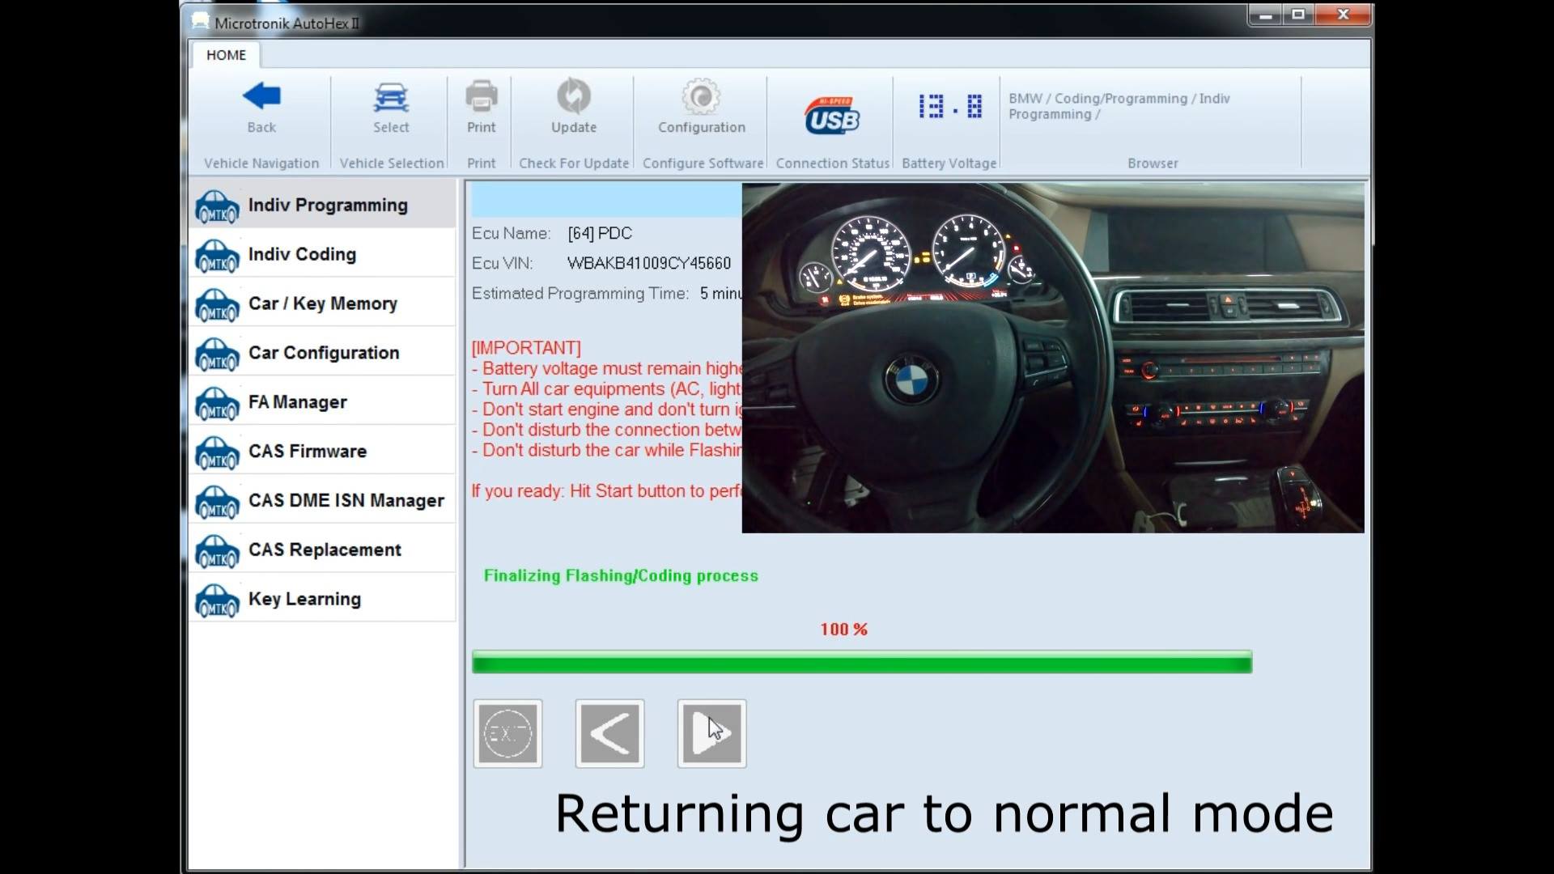Check for software Update icon

(x=574, y=96)
